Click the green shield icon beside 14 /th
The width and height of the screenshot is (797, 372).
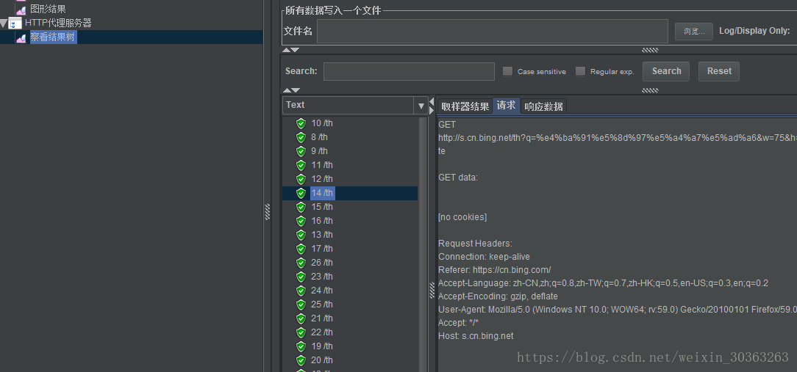pos(301,193)
